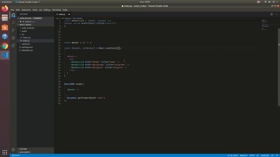Viewport: 280px width, 157px height.
Task: Open the Debug view in activity bar
Action: coord(13,38)
